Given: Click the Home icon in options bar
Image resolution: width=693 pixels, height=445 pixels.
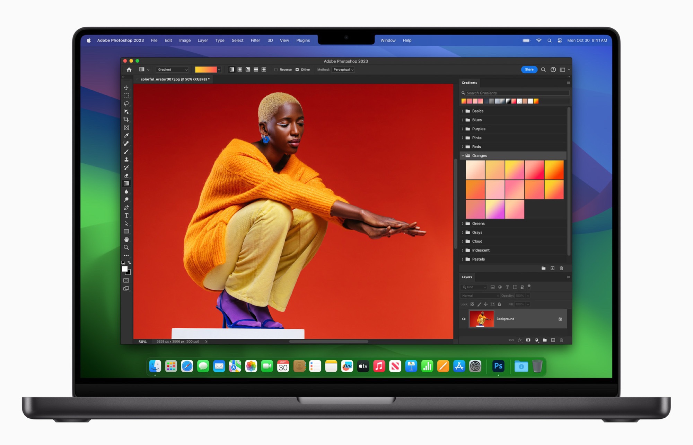Looking at the screenshot, I should click(129, 70).
